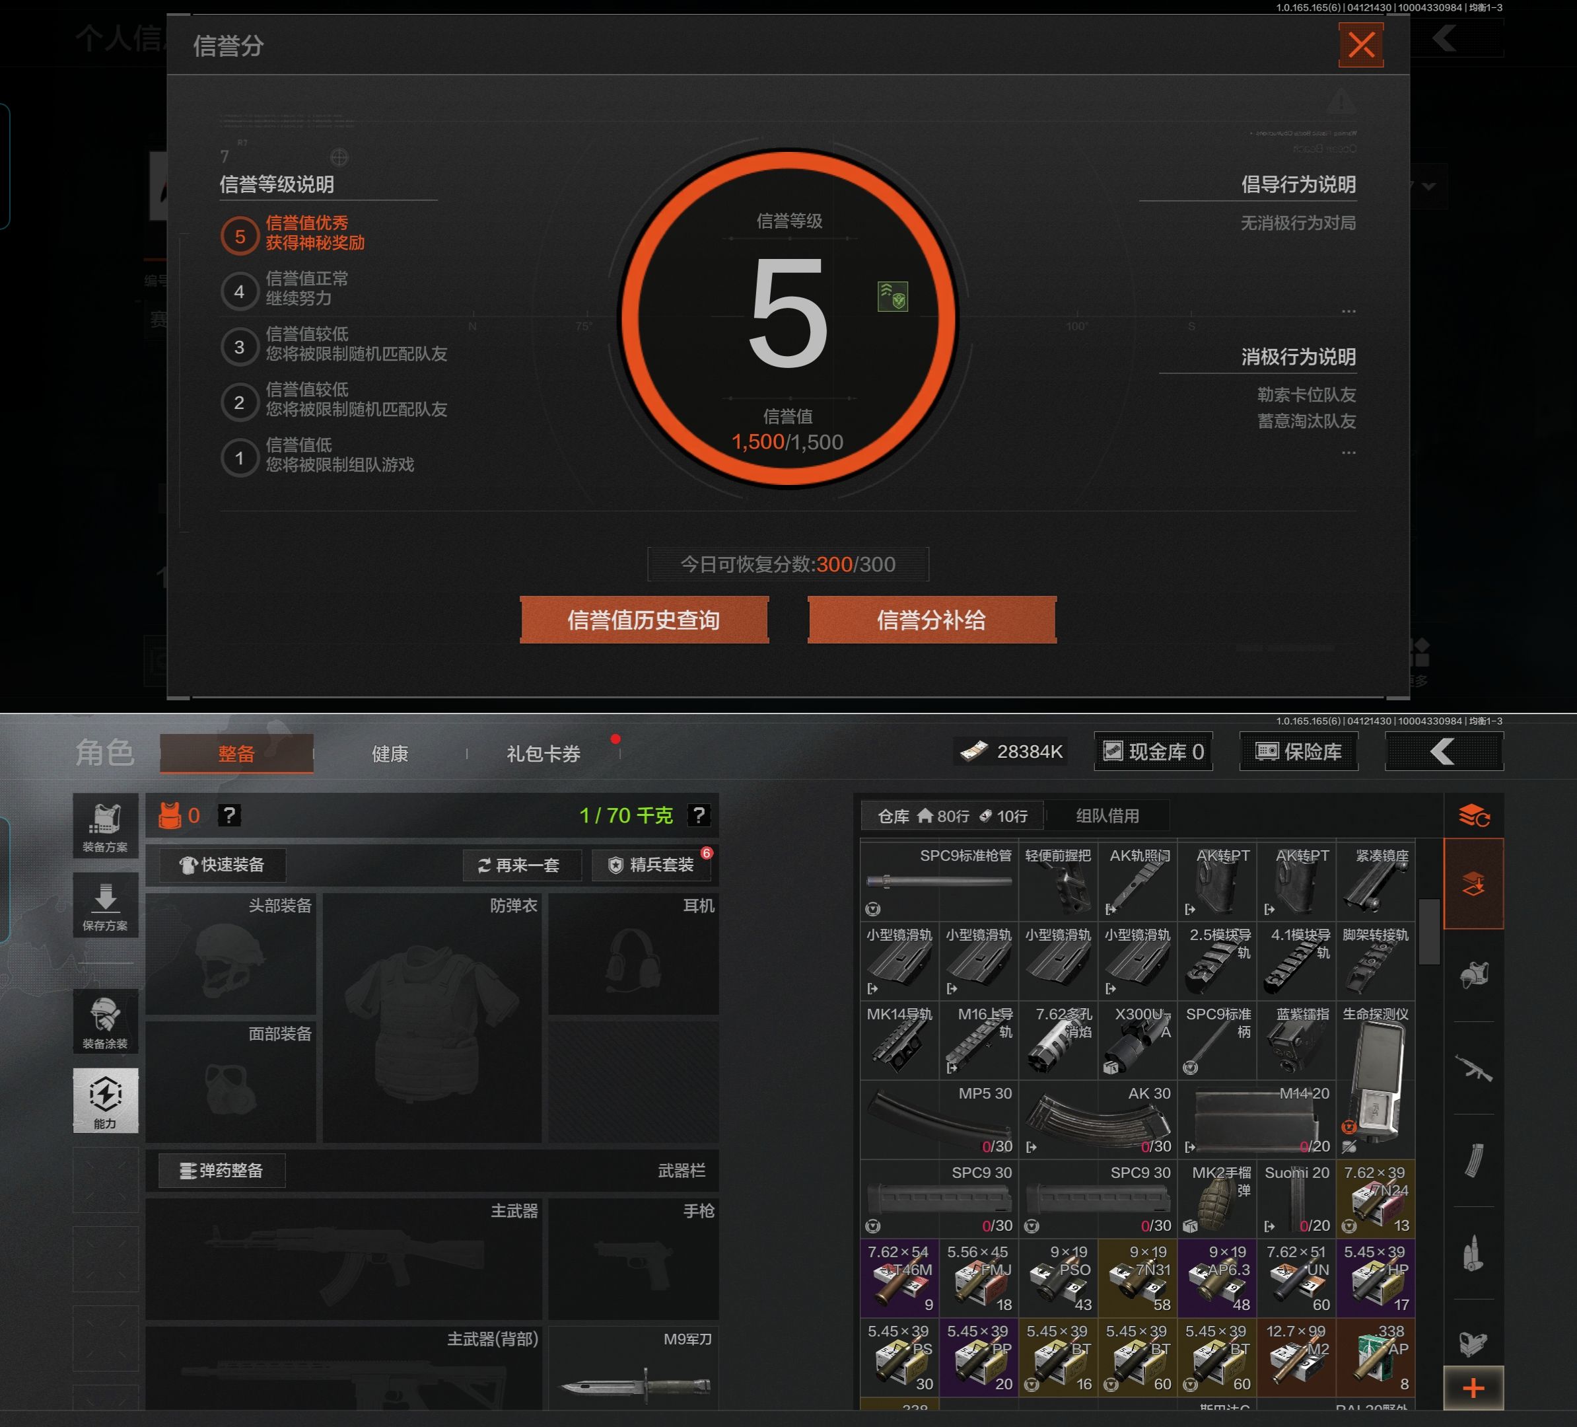Click the weight limit question mark

pyautogui.click(x=699, y=815)
